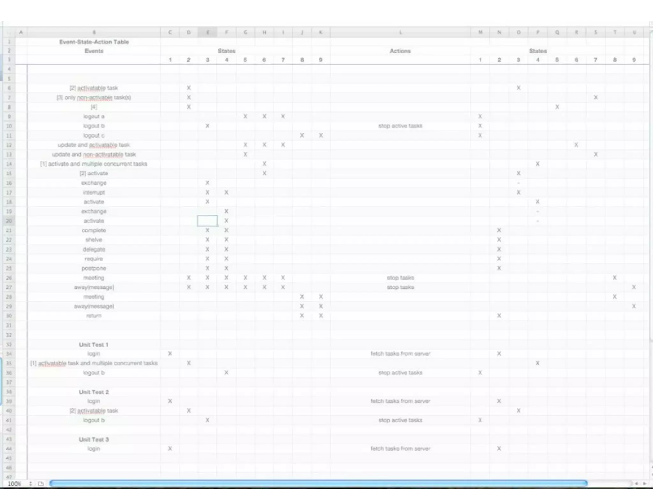Click '[1] activate and multiple concurrent tasks' cell
This screenshot has height=489, width=653.
pyautogui.click(x=94, y=164)
